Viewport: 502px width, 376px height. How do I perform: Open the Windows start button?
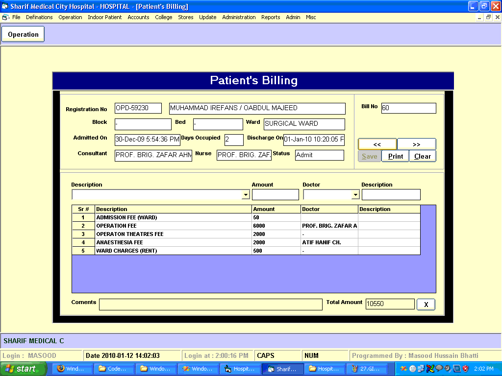(24, 369)
